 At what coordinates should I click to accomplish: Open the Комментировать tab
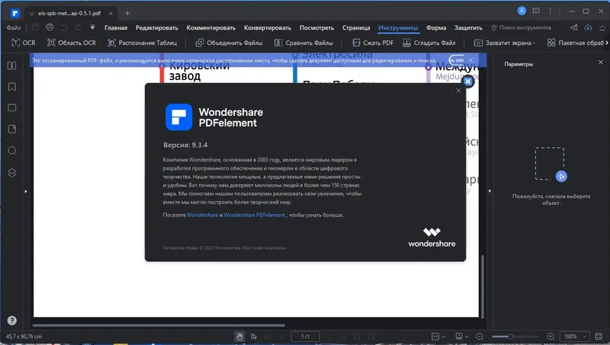pyautogui.click(x=211, y=27)
